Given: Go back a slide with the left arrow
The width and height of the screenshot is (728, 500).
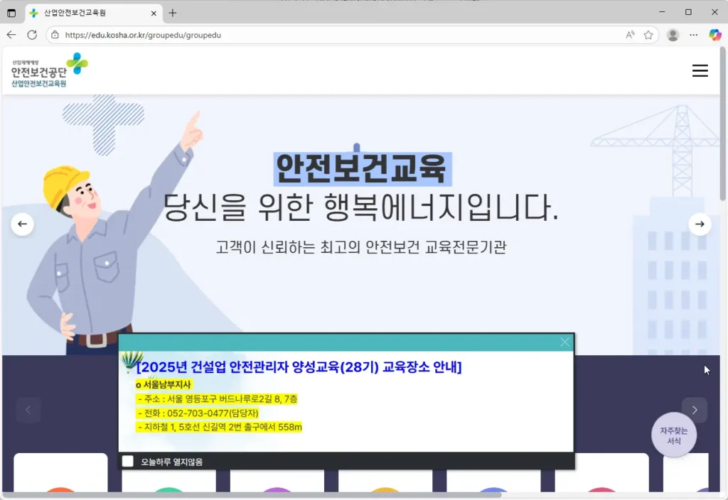Looking at the screenshot, I should coord(22,224).
